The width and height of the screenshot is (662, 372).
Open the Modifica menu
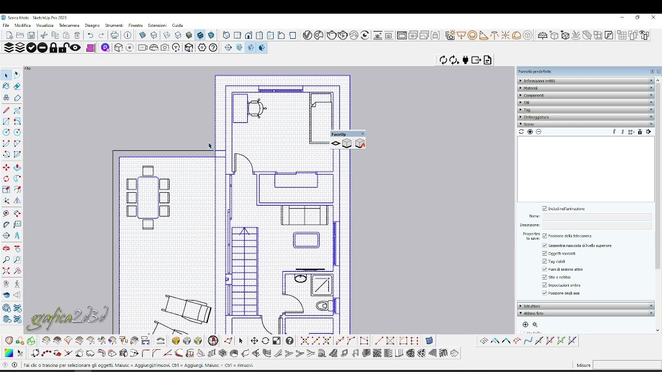(23, 25)
